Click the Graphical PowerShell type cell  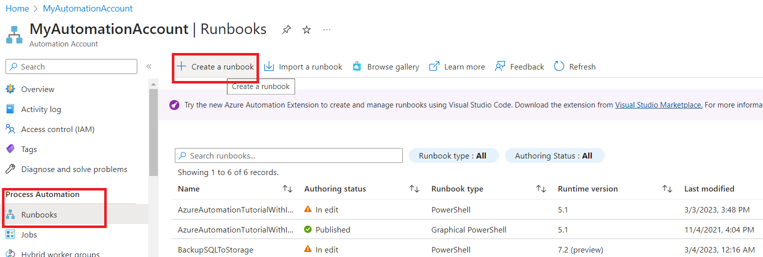point(469,229)
